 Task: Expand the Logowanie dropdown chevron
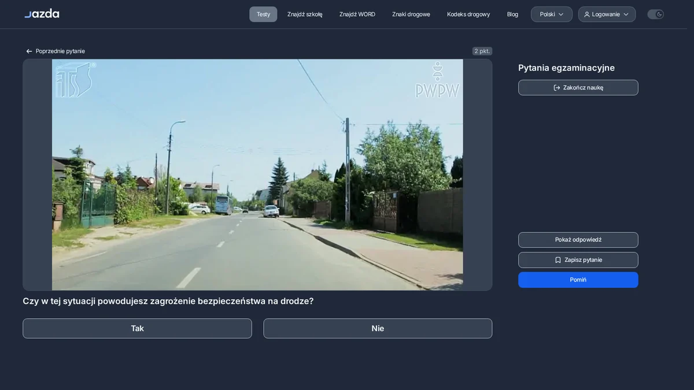point(626,14)
